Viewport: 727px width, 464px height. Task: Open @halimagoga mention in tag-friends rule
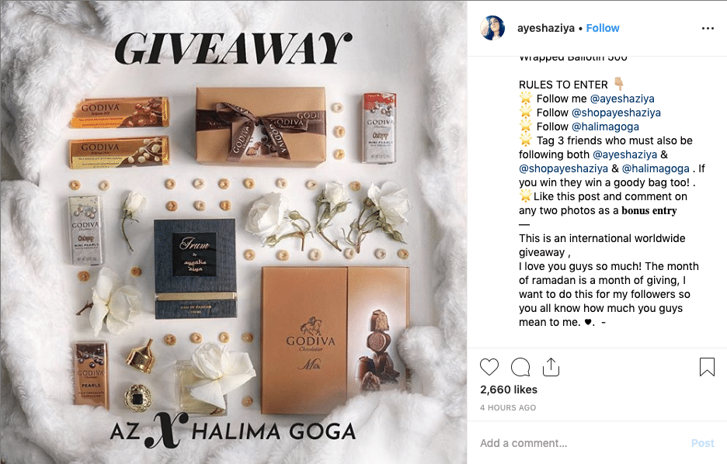[656, 168]
